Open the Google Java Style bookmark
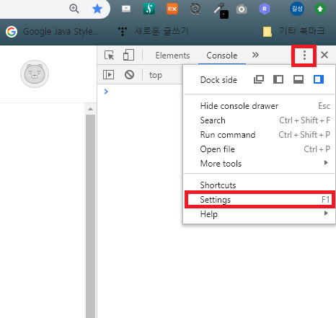Image resolution: width=336 pixels, height=318 pixels. coord(53,32)
